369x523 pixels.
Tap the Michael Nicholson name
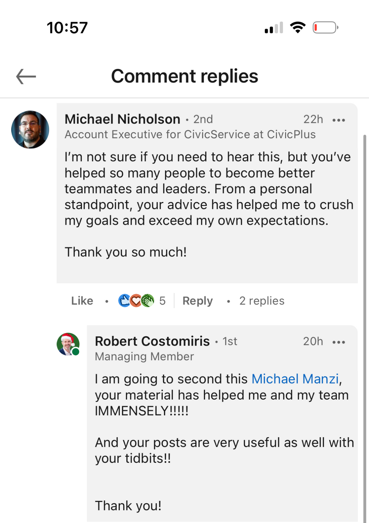pos(122,119)
